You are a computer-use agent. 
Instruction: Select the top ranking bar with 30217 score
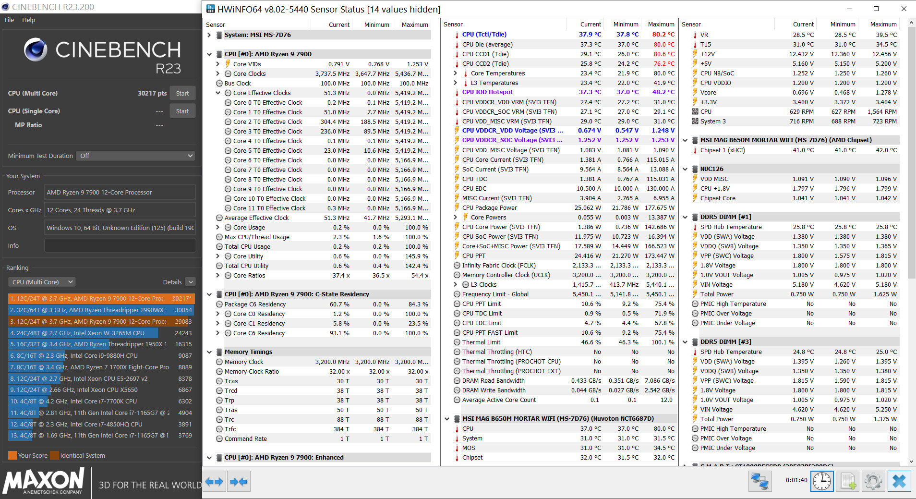pos(101,298)
